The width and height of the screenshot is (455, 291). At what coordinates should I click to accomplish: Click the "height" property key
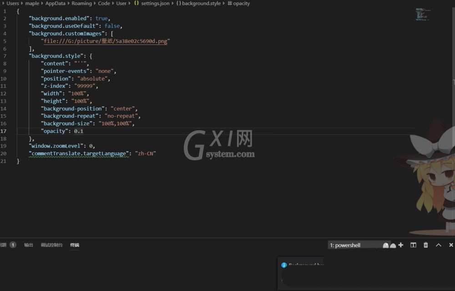click(53, 101)
